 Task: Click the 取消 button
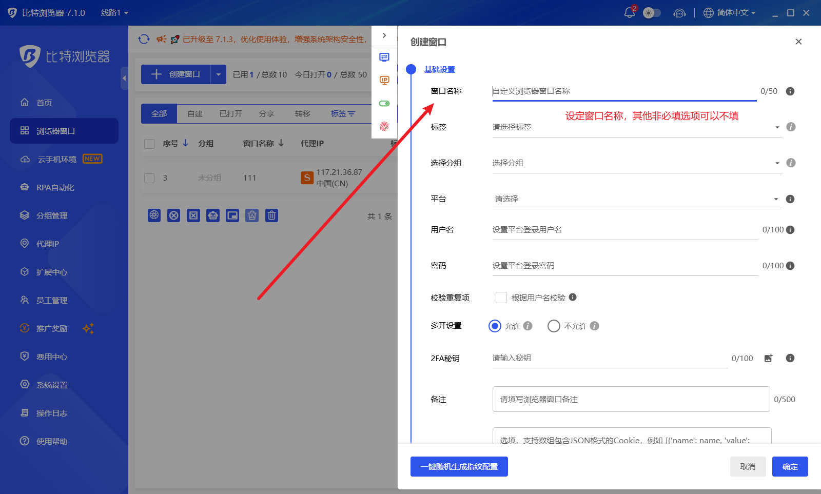click(x=748, y=466)
